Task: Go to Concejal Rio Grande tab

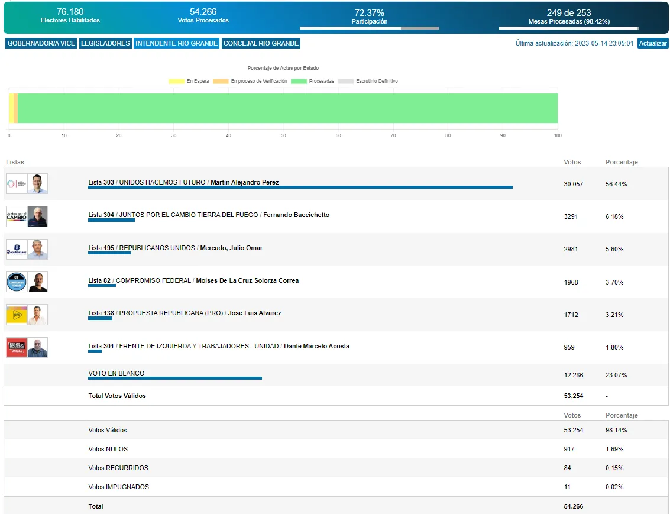Action: point(261,43)
